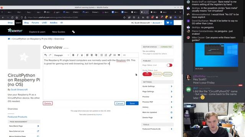Image resolution: width=245 pixels, height=137 pixels.
Task: Open the LIVE! tab
Action: (44, 23)
